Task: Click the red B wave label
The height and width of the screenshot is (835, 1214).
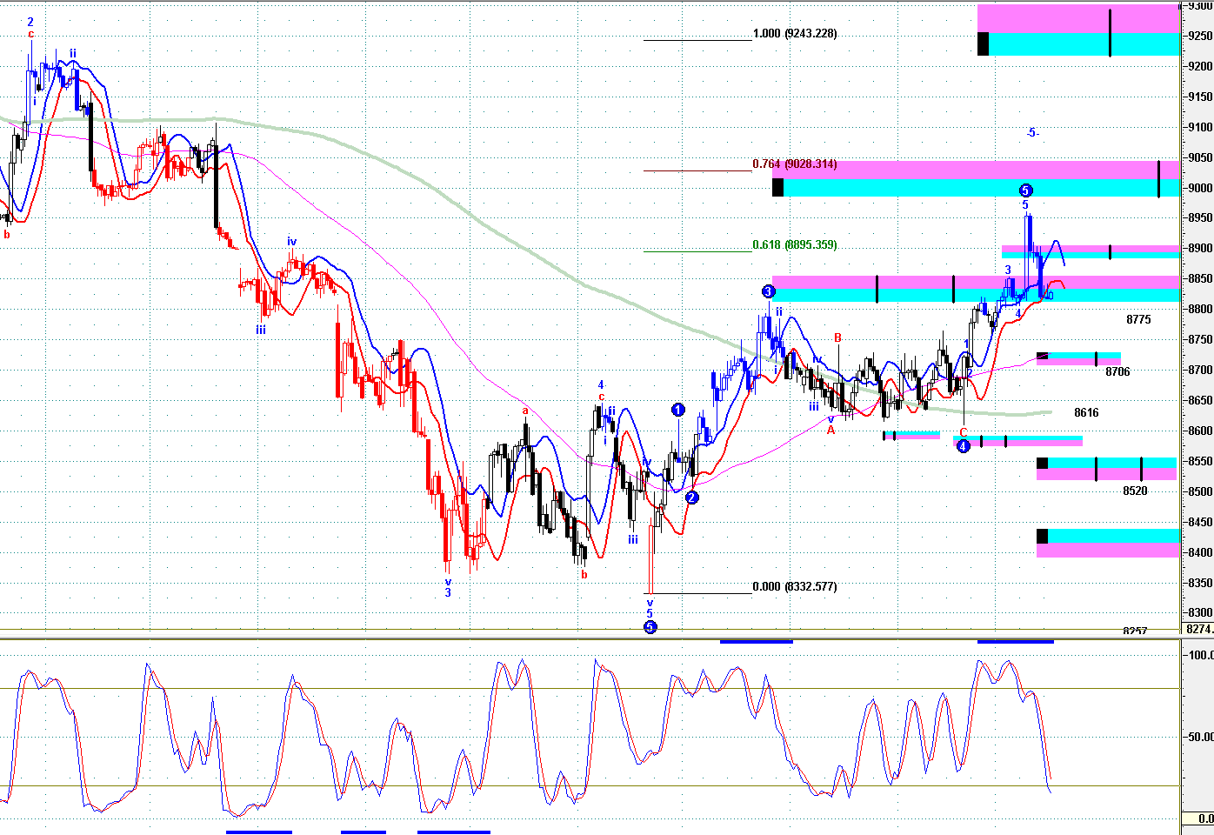Action: click(x=837, y=337)
